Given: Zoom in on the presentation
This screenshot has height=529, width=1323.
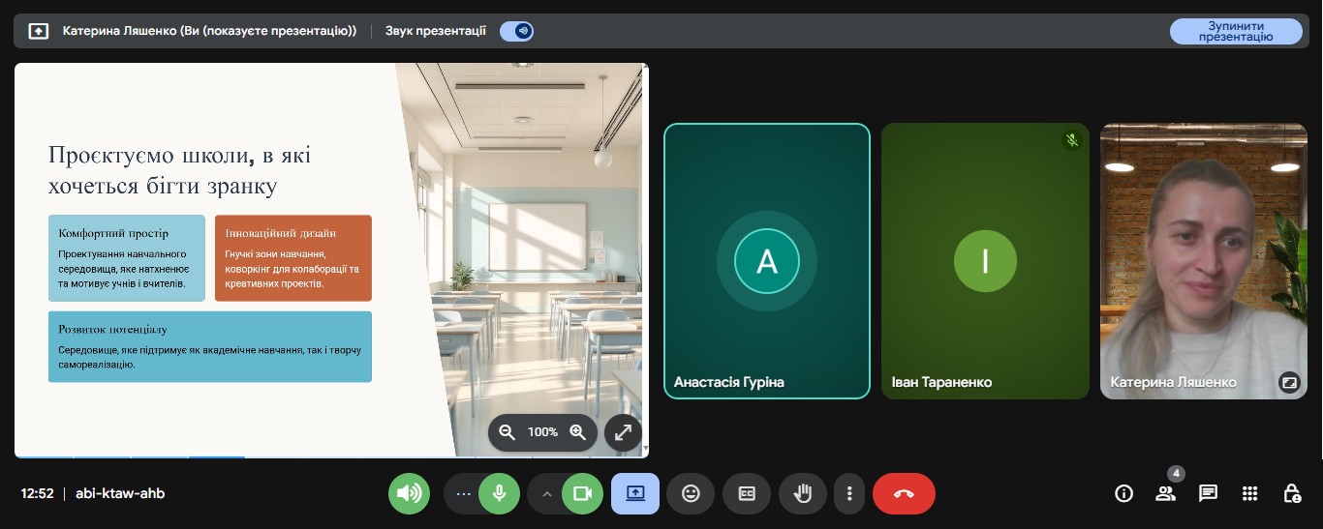Looking at the screenshot, I should [578, 432].
